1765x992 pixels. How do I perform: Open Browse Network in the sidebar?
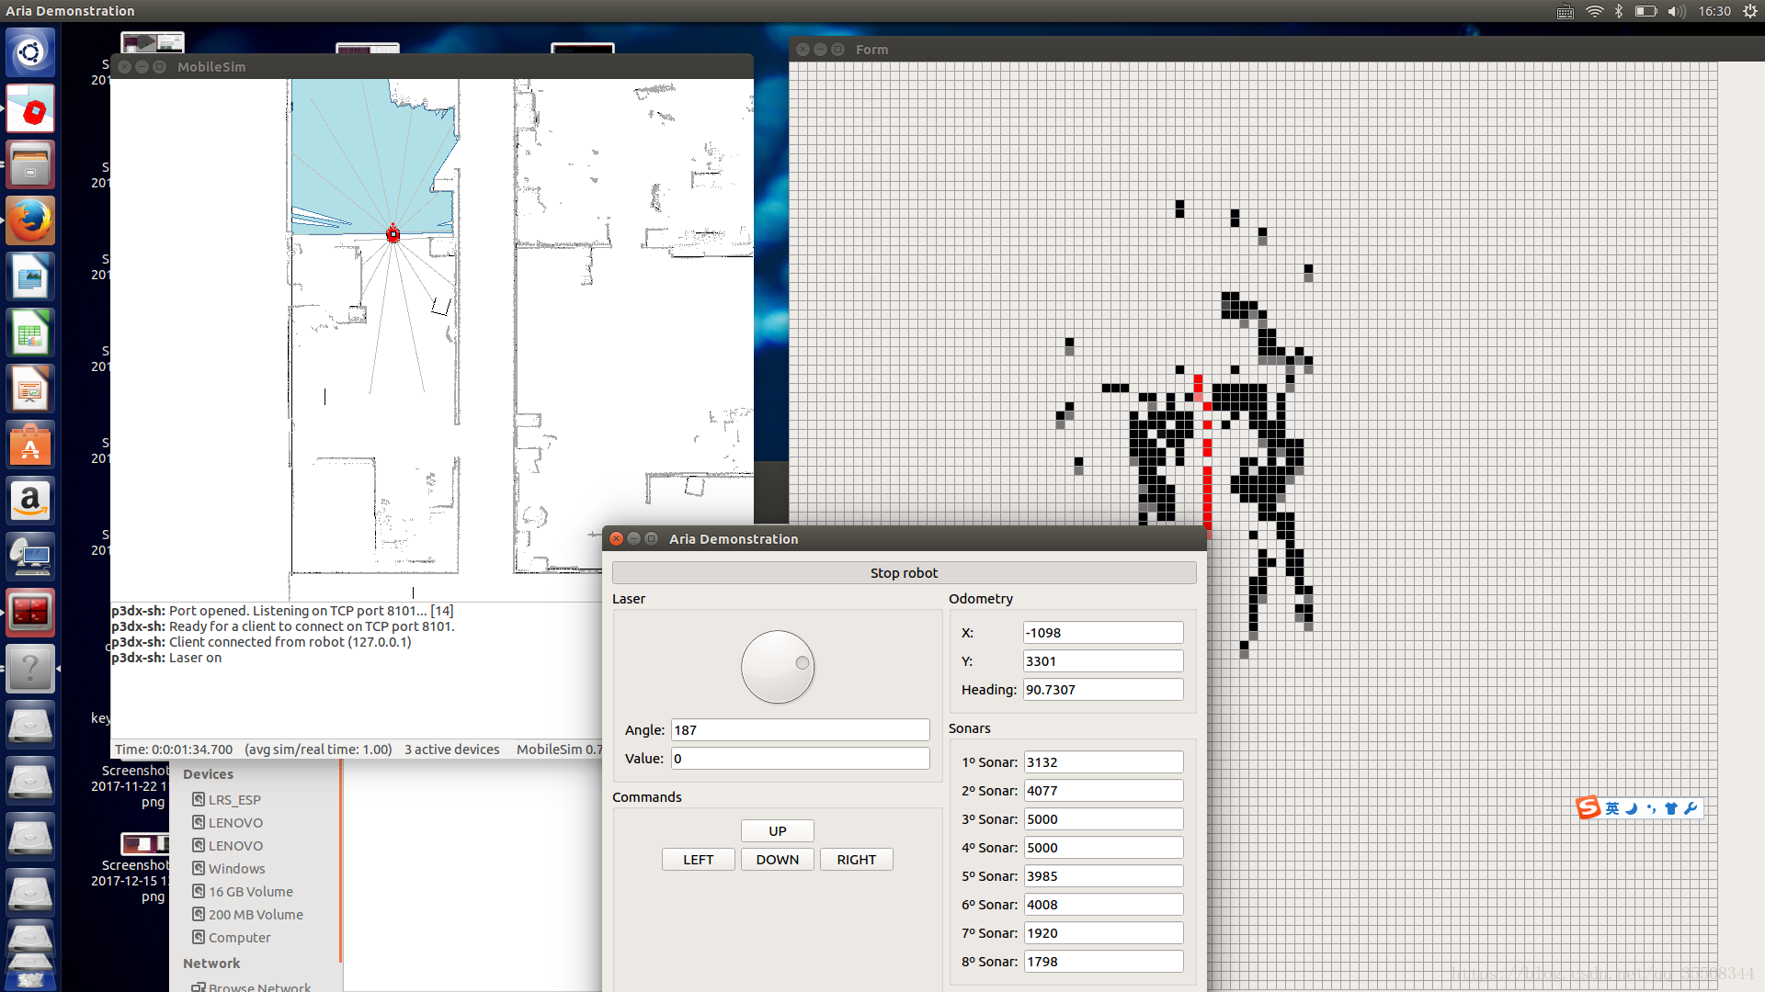coord(259,986)
